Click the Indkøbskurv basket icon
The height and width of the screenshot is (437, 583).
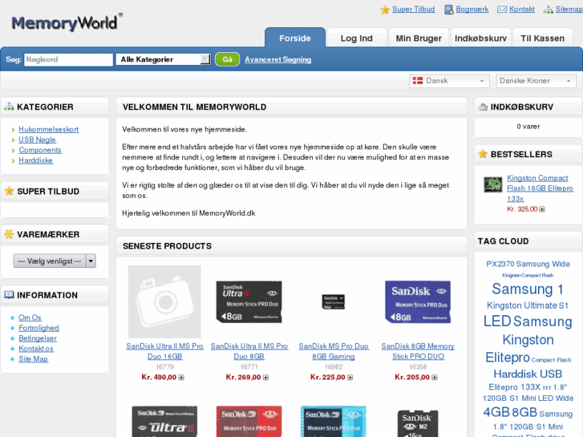[x=483, y=107]
